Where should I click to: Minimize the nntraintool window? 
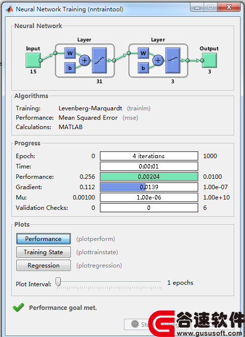click(197, 7)
